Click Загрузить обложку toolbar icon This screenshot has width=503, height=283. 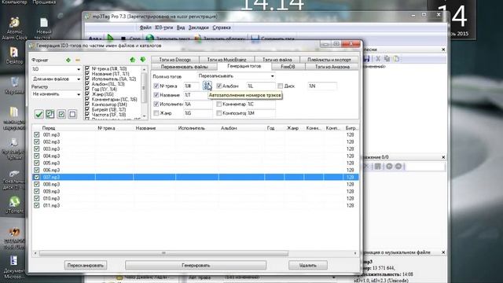(198, 39)
